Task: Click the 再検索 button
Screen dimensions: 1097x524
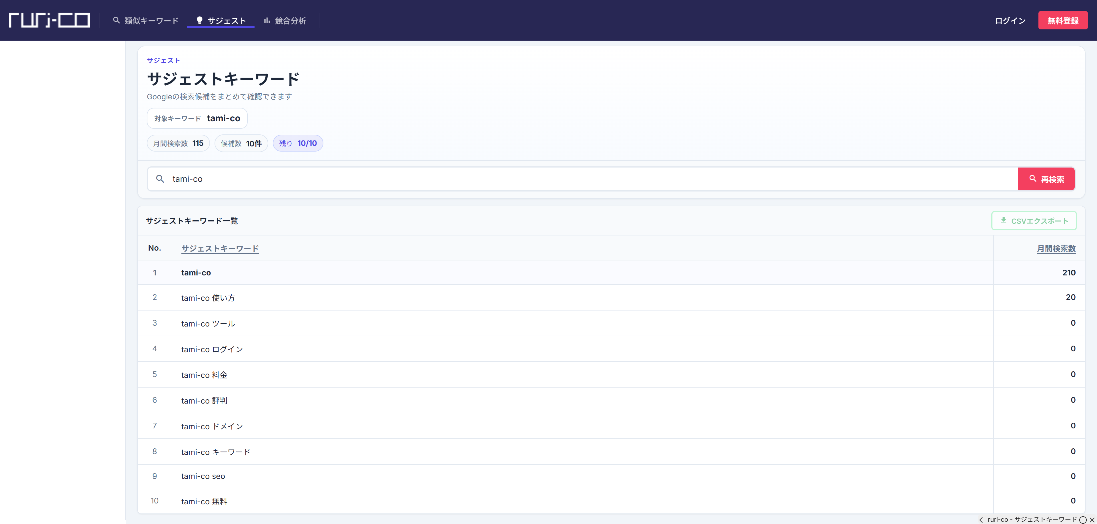Action: 1046,179
